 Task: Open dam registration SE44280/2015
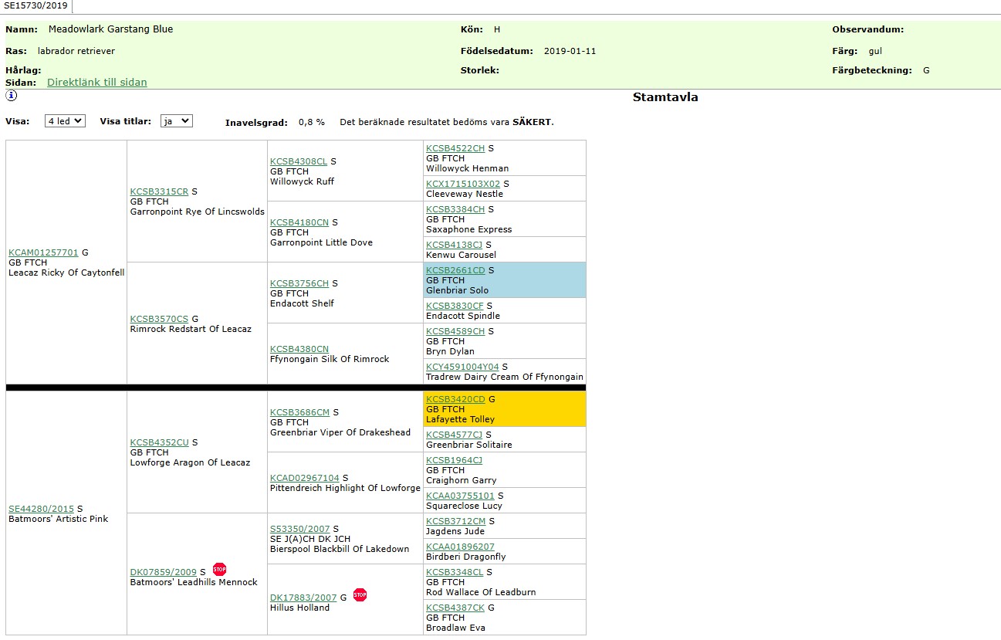41,509
